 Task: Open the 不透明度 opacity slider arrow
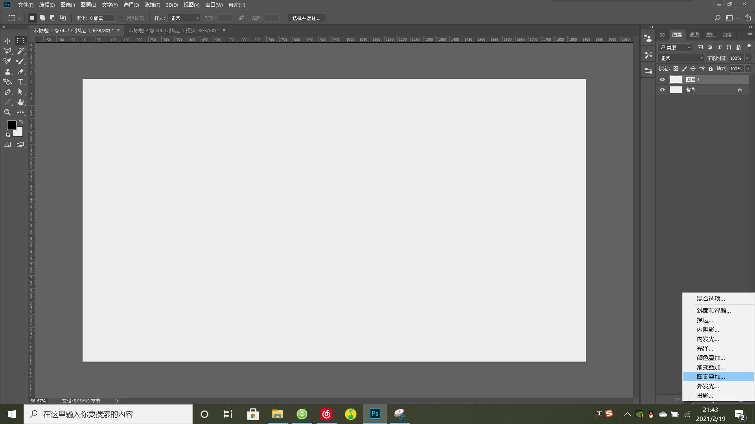coord(748,58)
